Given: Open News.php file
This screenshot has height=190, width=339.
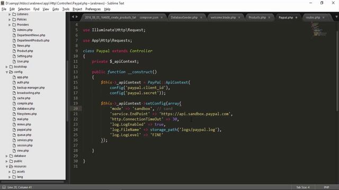Looking at the screenshot, I should point(23,46).
